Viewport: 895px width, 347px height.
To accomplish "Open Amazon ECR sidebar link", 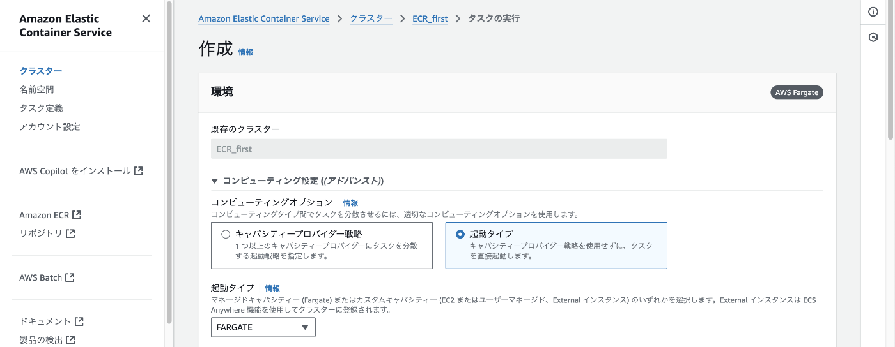I will tap(51, 215).
